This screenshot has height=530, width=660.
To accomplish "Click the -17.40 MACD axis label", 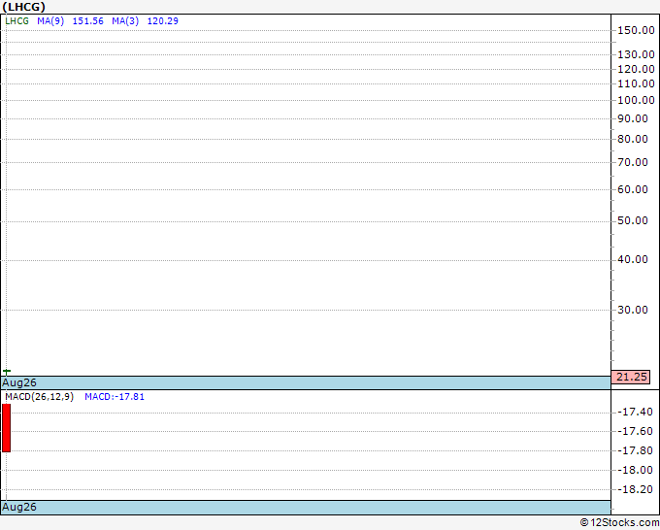I will 635,412.
